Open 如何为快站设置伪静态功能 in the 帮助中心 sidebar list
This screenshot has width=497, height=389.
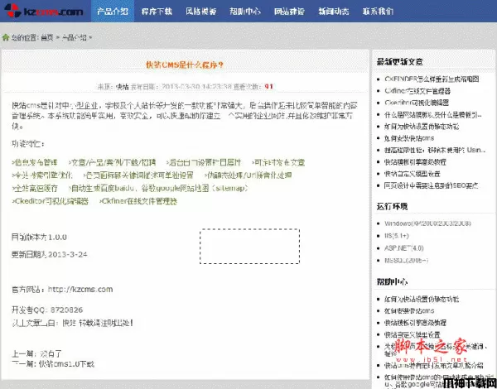422,299
